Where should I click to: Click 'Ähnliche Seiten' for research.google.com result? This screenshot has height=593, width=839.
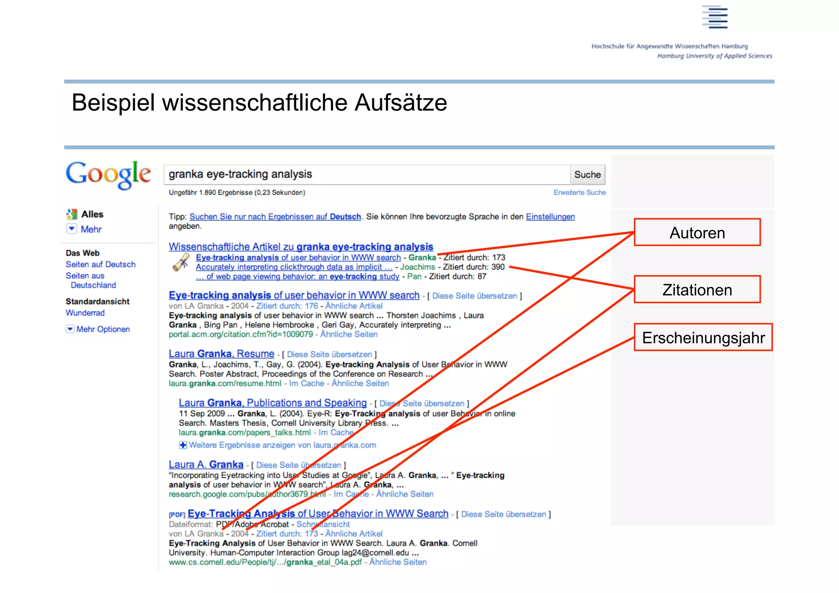(405, 494)
